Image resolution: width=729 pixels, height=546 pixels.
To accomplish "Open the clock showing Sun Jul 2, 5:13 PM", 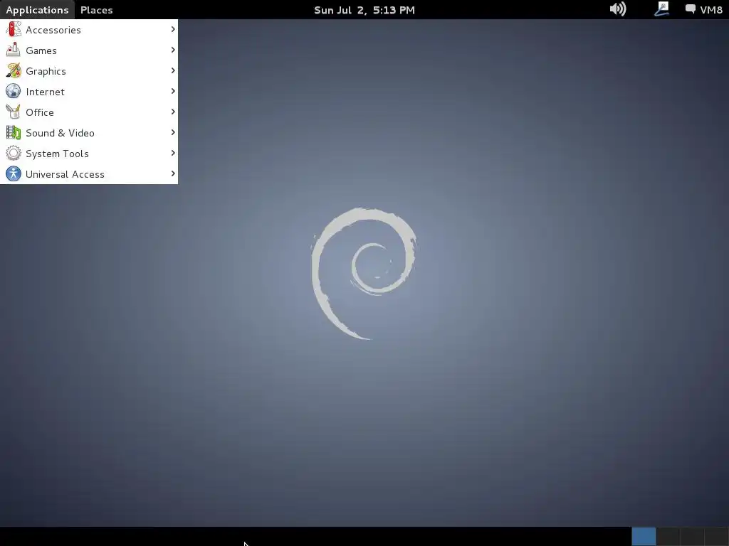I will [364, 10].
